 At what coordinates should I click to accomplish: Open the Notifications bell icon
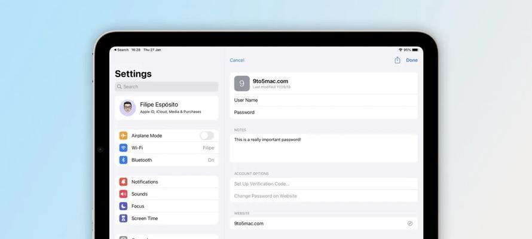[123, 182]
